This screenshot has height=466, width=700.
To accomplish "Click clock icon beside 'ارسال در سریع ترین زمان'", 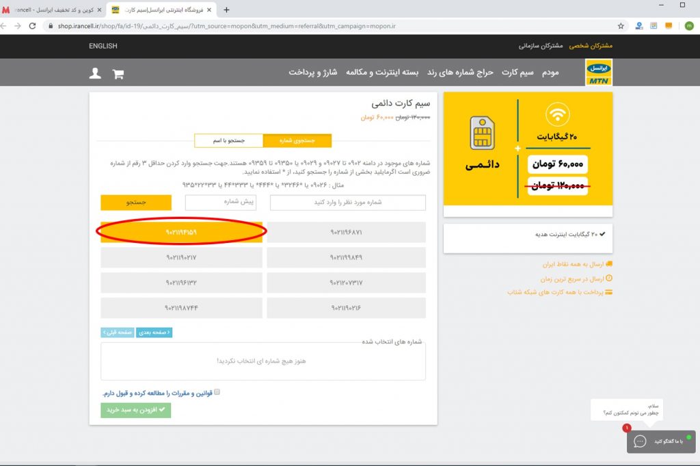I will [x=609, y=278].
